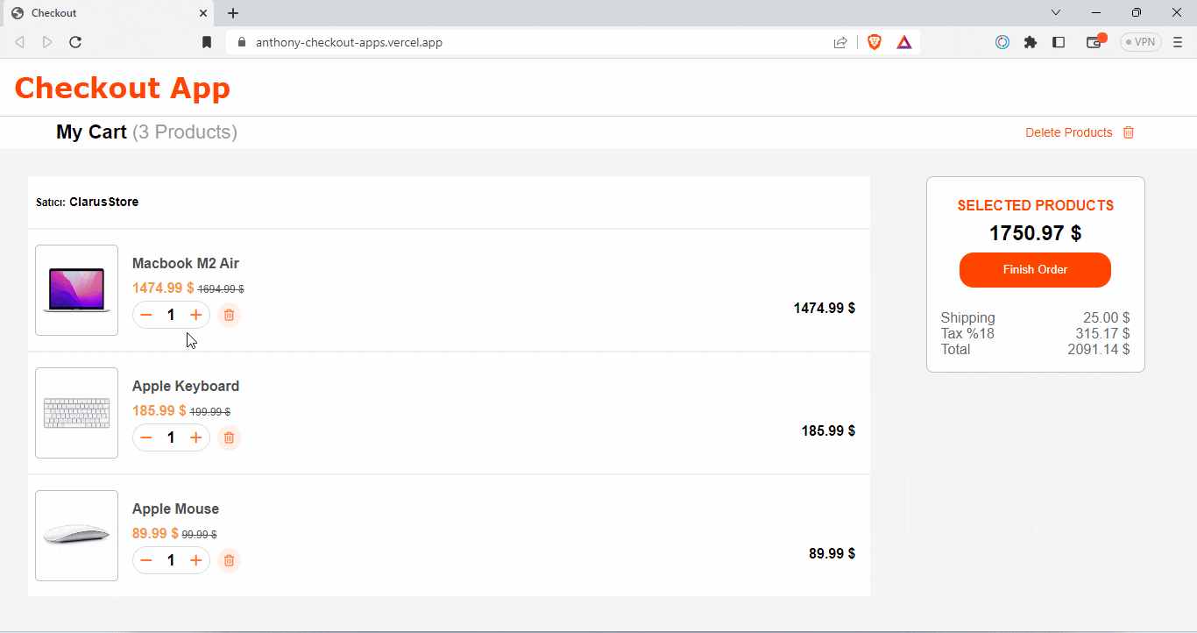Decrease Apple Mouse quantity with minus
The height and width of the screenshot is (633, 1197).
click(x=146, y=560)
